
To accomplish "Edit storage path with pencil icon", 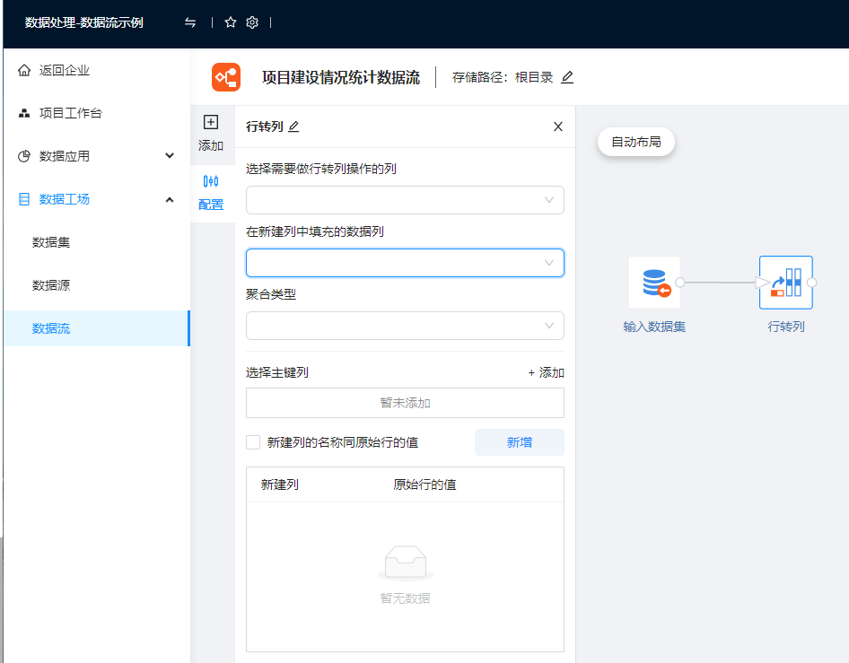I will 567,77.
